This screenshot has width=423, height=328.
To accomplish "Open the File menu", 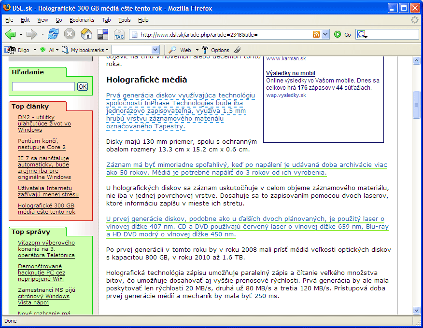I will 9,20.
